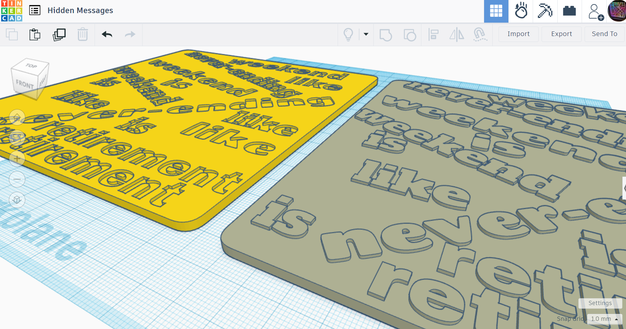Undo the last action
The image size is (626, 329).
tap(107, 34)
